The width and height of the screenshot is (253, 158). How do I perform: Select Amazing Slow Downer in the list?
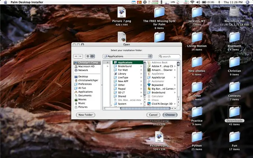(x=162, y=70)
